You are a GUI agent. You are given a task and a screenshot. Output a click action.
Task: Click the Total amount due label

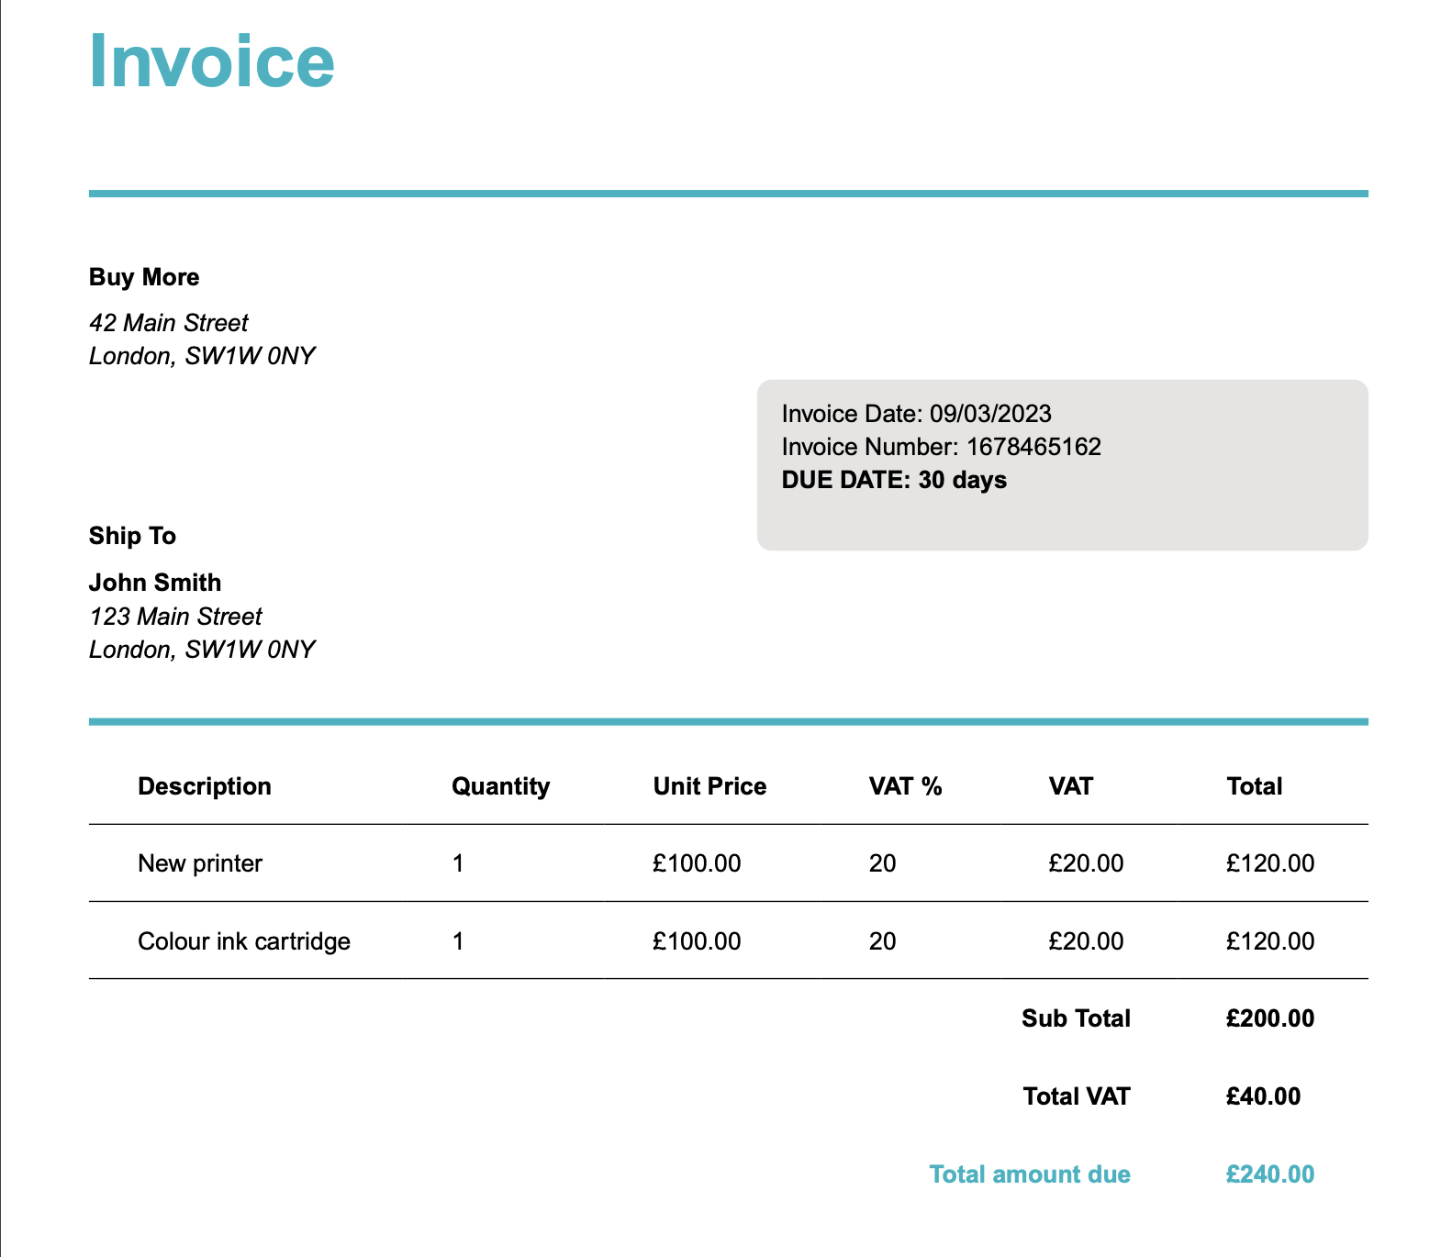pyautogui.click(x=1030, y=1174)
